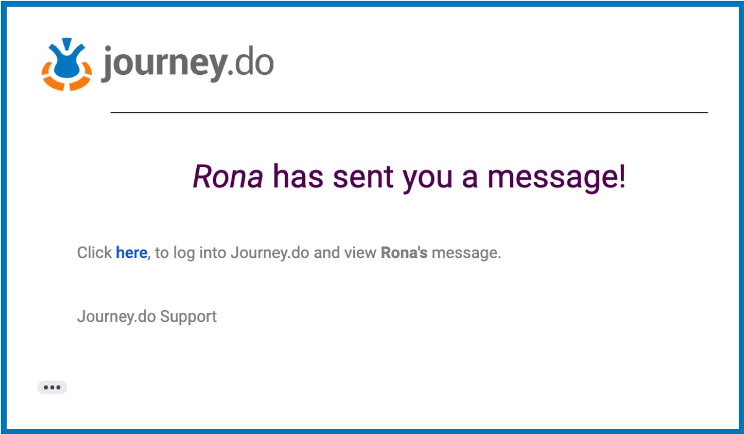This screenshot has width=744, height=434.
Task: Click the Journey.do mascot logo icon
Action: pos(66,64)
